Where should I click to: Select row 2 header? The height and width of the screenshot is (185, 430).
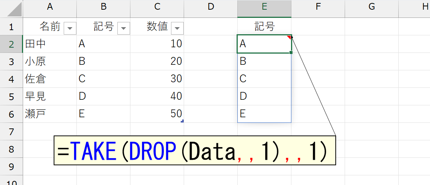point(11,44)
